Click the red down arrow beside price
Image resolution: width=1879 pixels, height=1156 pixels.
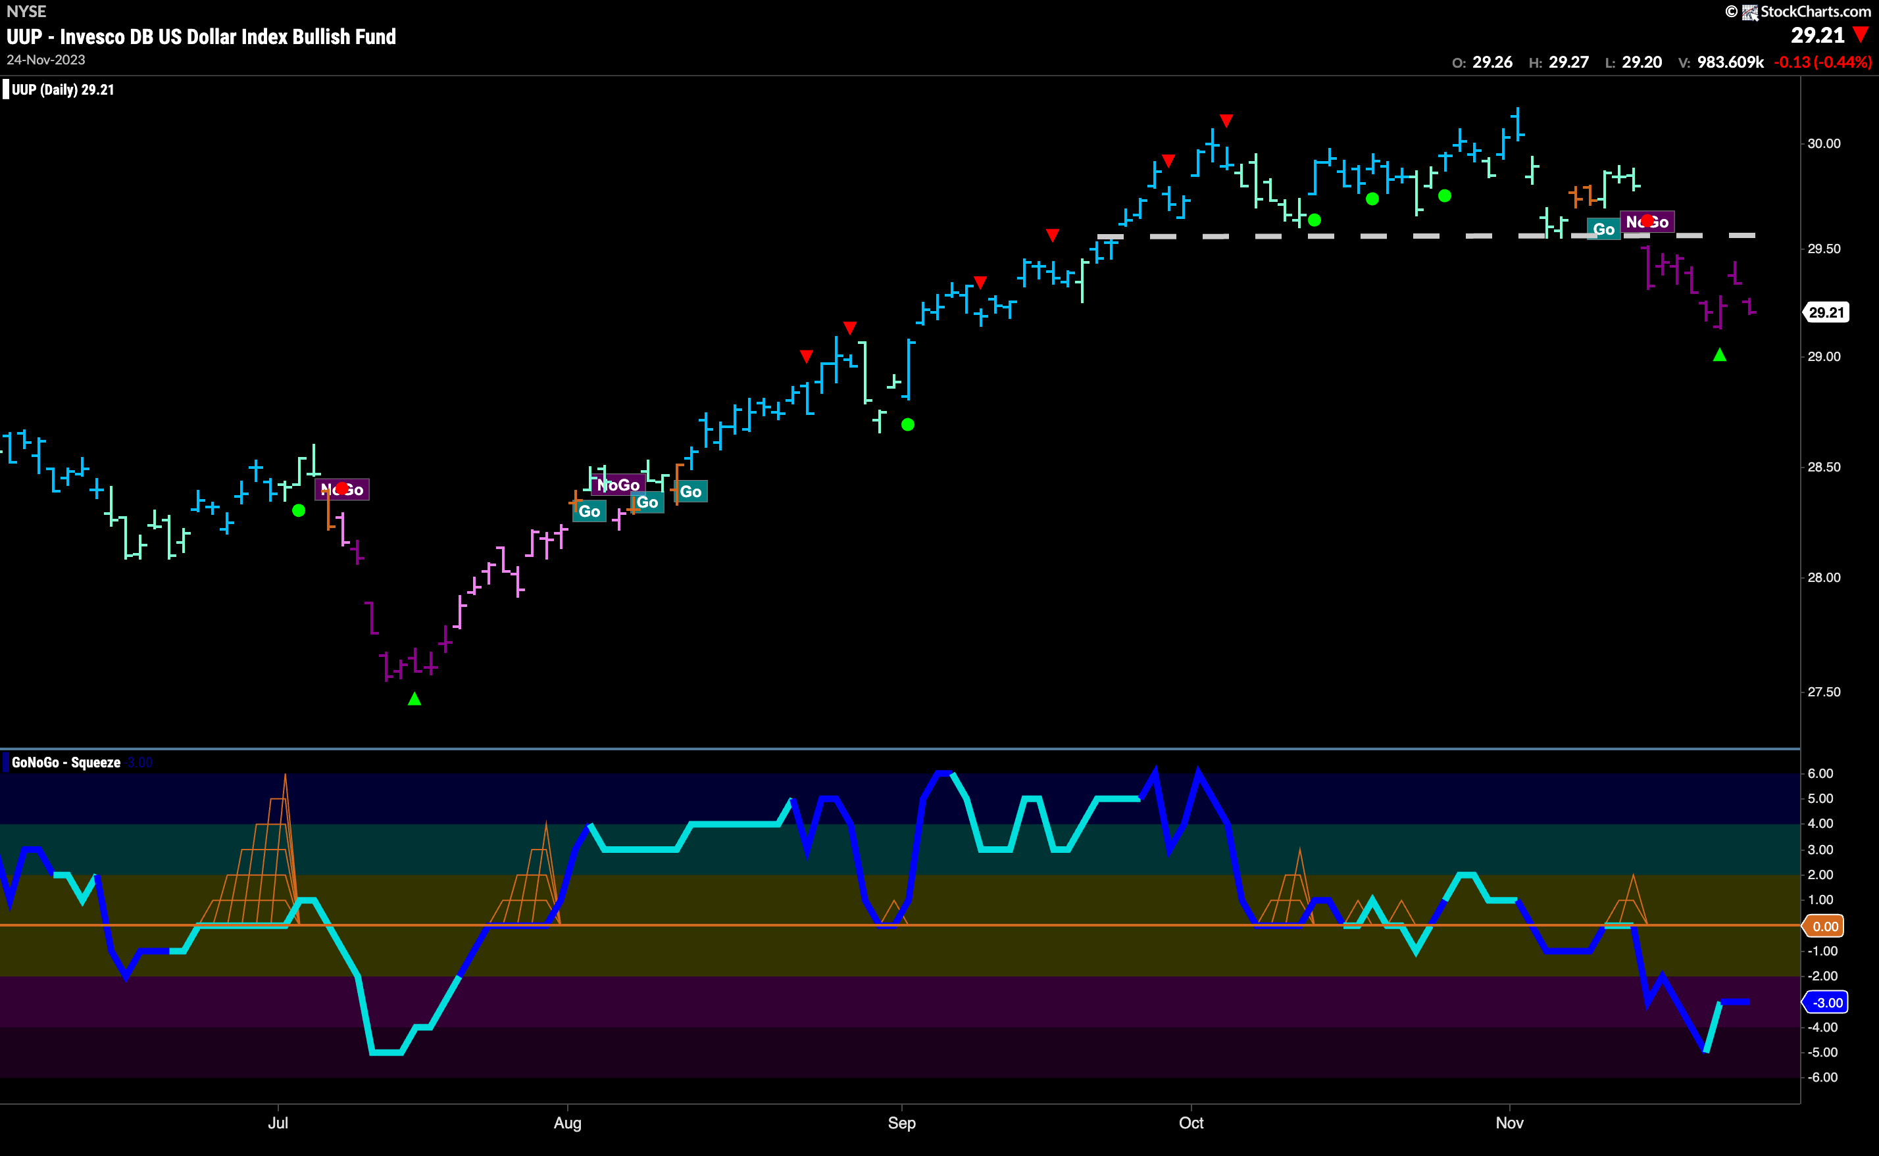pos(1861,35)
